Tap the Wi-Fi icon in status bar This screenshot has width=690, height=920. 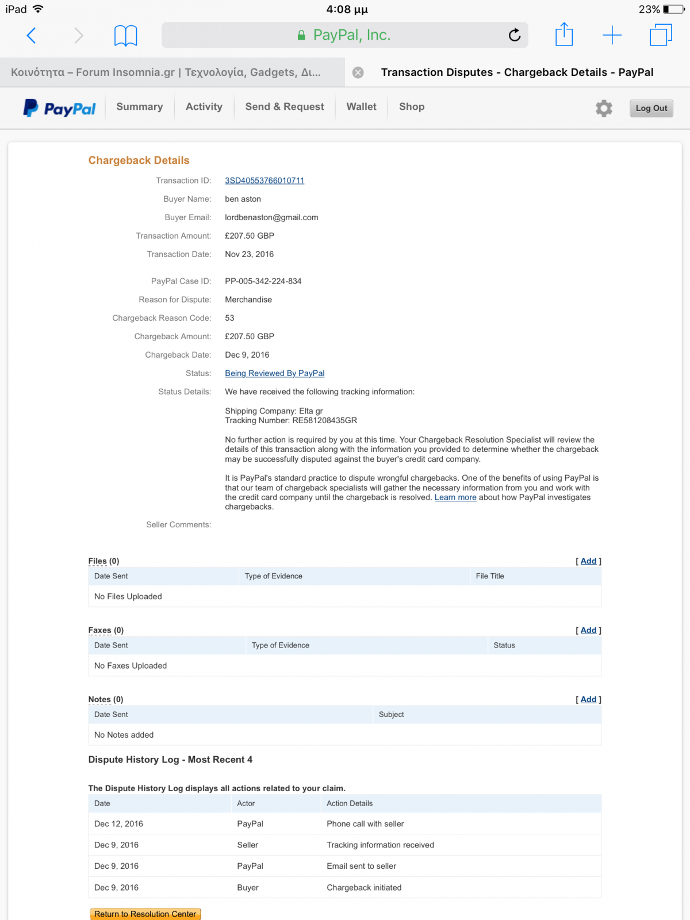pos(38,9)
